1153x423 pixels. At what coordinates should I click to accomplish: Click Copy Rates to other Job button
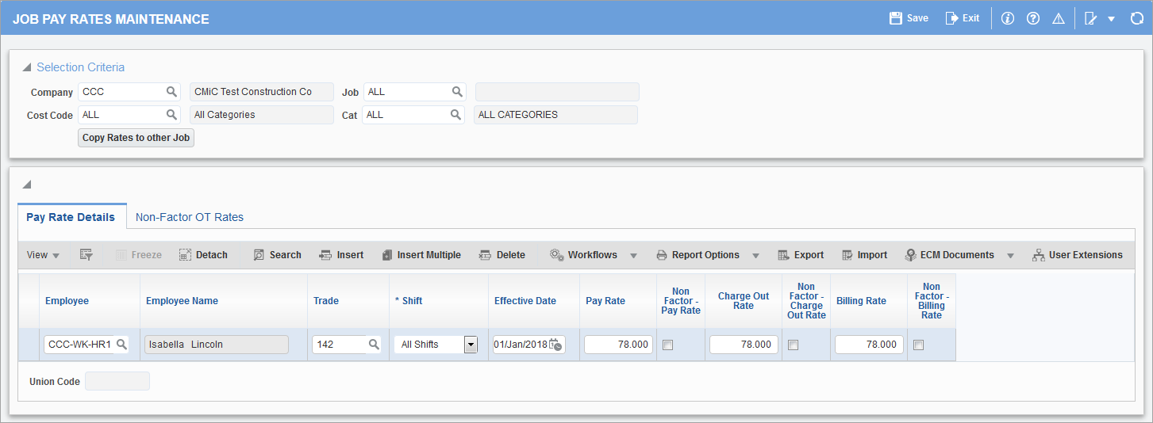[136, 138]
